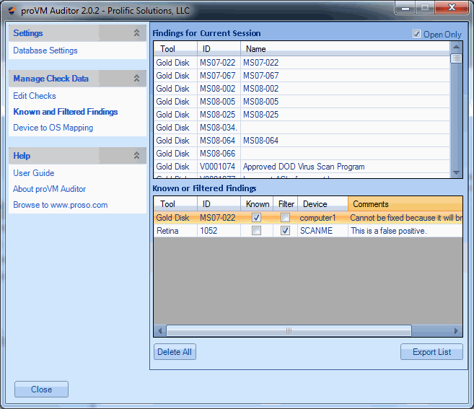Screen dimensions: 474x409
Task: Select the MS08-025 finding row
Action: click(x=302, y=115)
